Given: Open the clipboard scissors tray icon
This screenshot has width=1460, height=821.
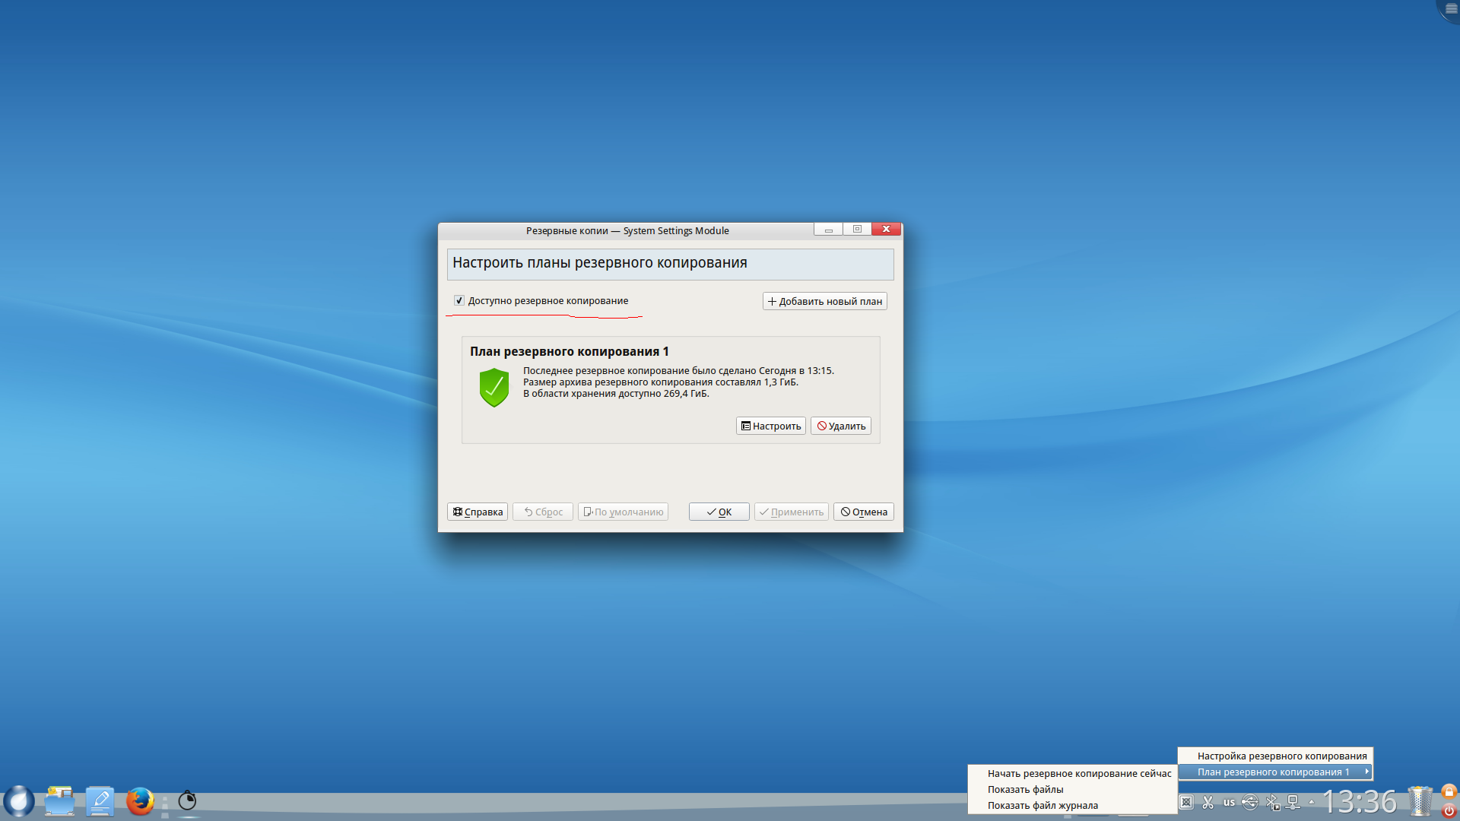Looking at the screenshot, I should (1208, 802).
